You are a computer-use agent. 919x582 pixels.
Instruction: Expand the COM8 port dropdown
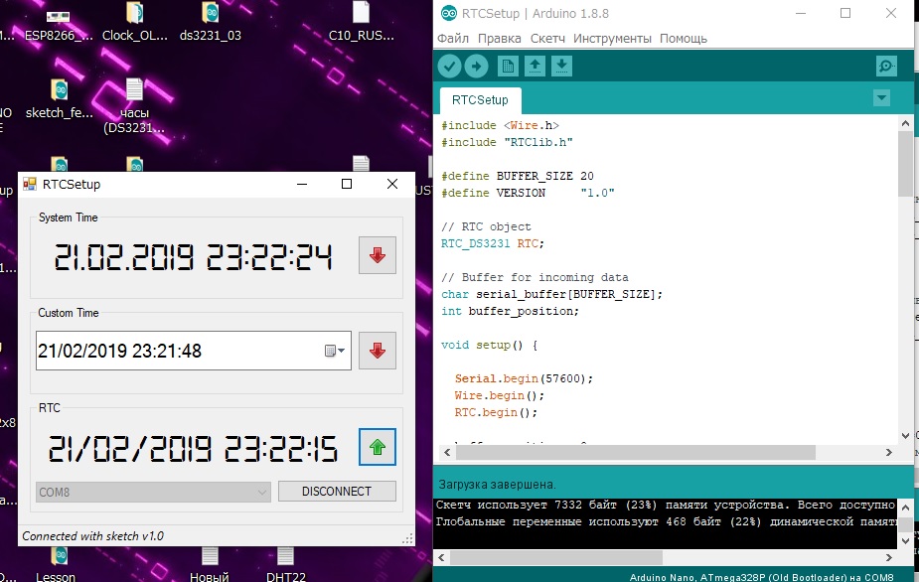(261, 492)
